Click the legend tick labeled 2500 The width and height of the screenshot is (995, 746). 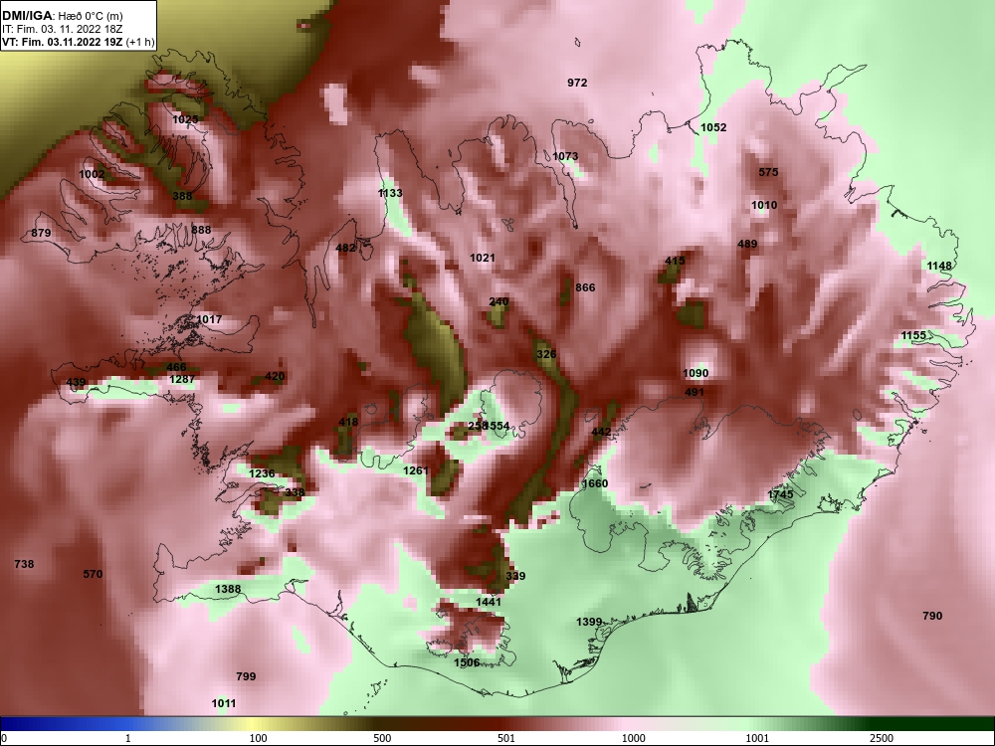click(x=882, y=738)
